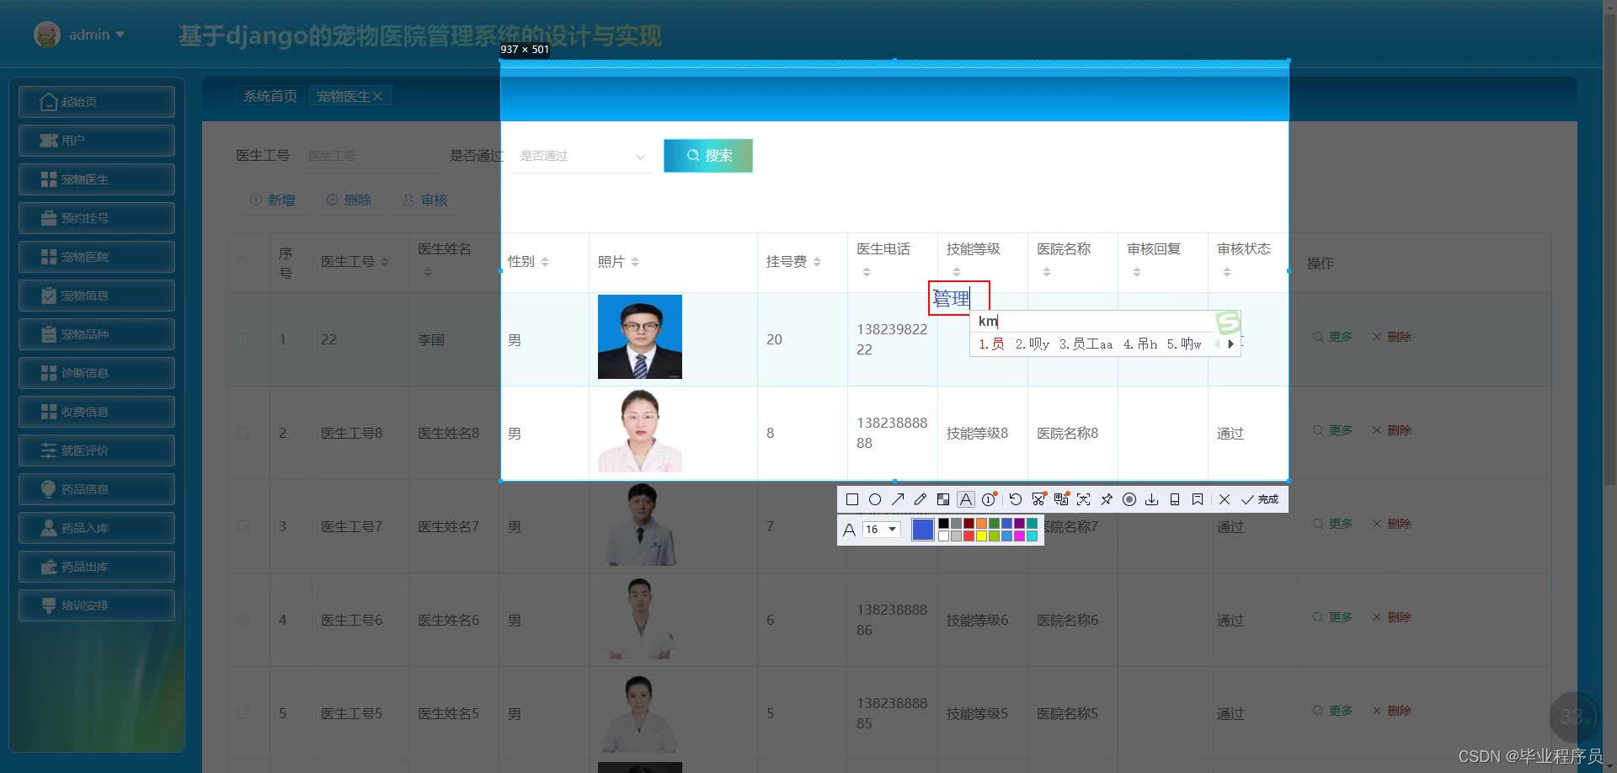Open 培训安排 in the sidebar

coord(97,605)
